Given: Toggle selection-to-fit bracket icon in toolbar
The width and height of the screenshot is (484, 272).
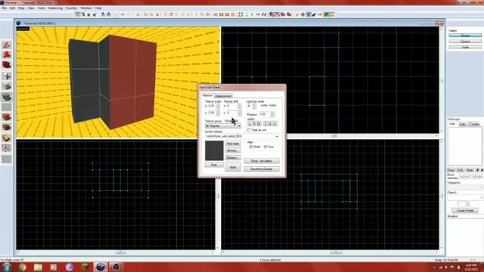Looking at the screenshot, I should (x=240, y=14).
